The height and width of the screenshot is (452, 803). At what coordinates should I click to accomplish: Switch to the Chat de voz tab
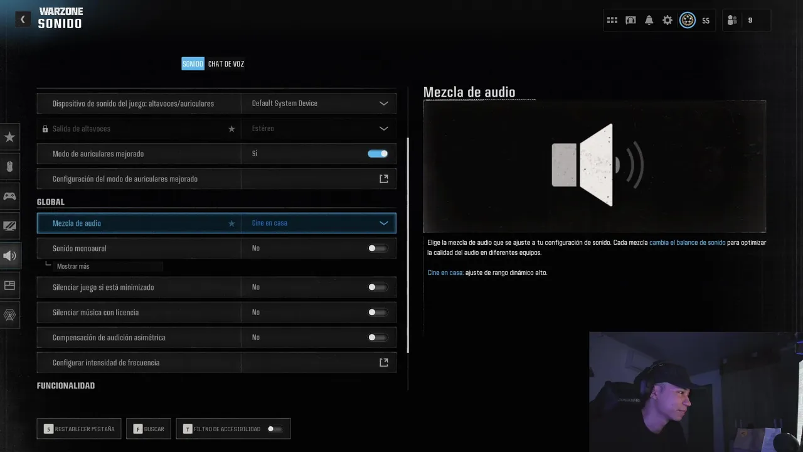pyautogui.click(x=226, y=64)
